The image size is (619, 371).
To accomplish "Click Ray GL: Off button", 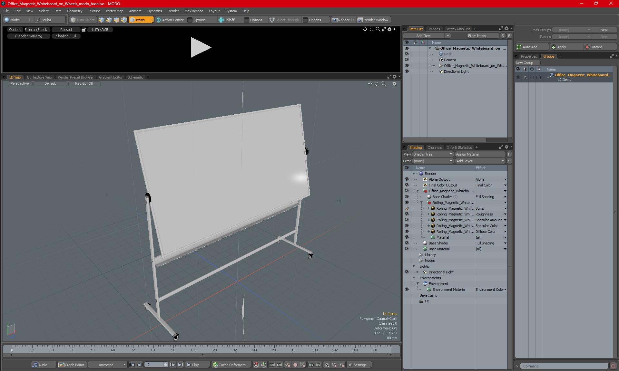I will click(x=84, y=83).
